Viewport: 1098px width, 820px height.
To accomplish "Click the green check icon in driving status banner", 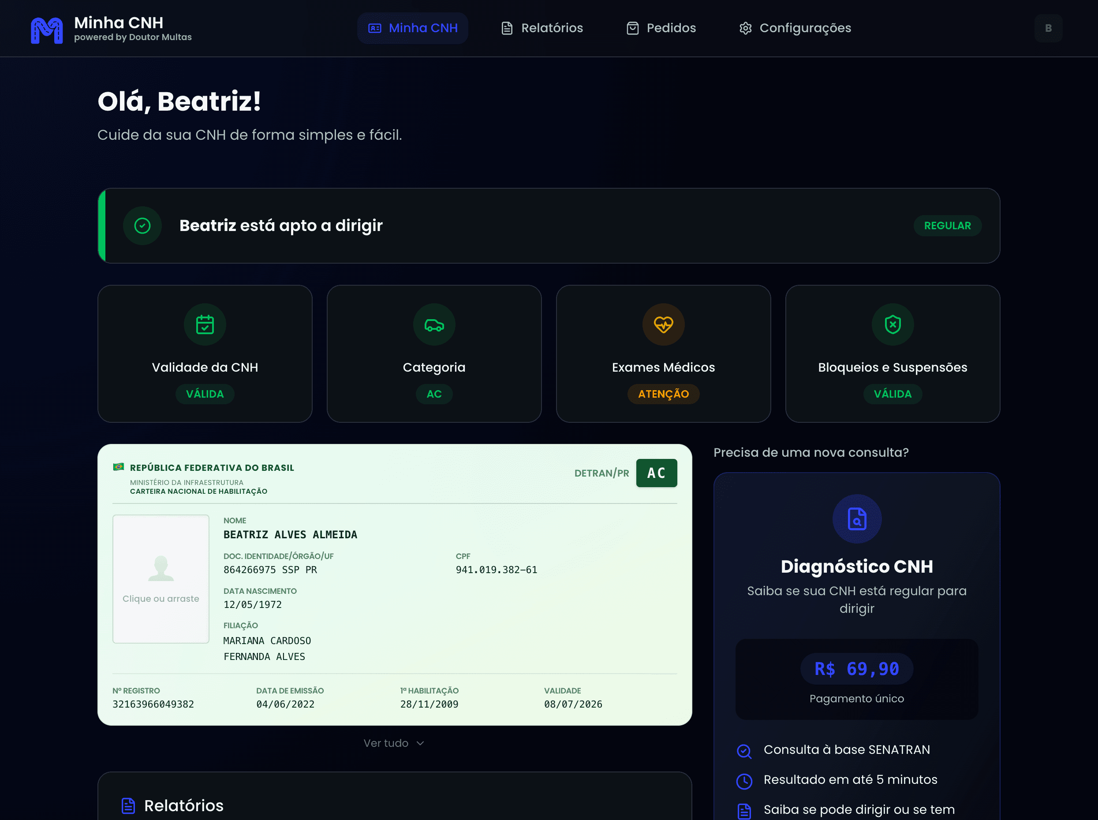I will [x=142, y=226].
